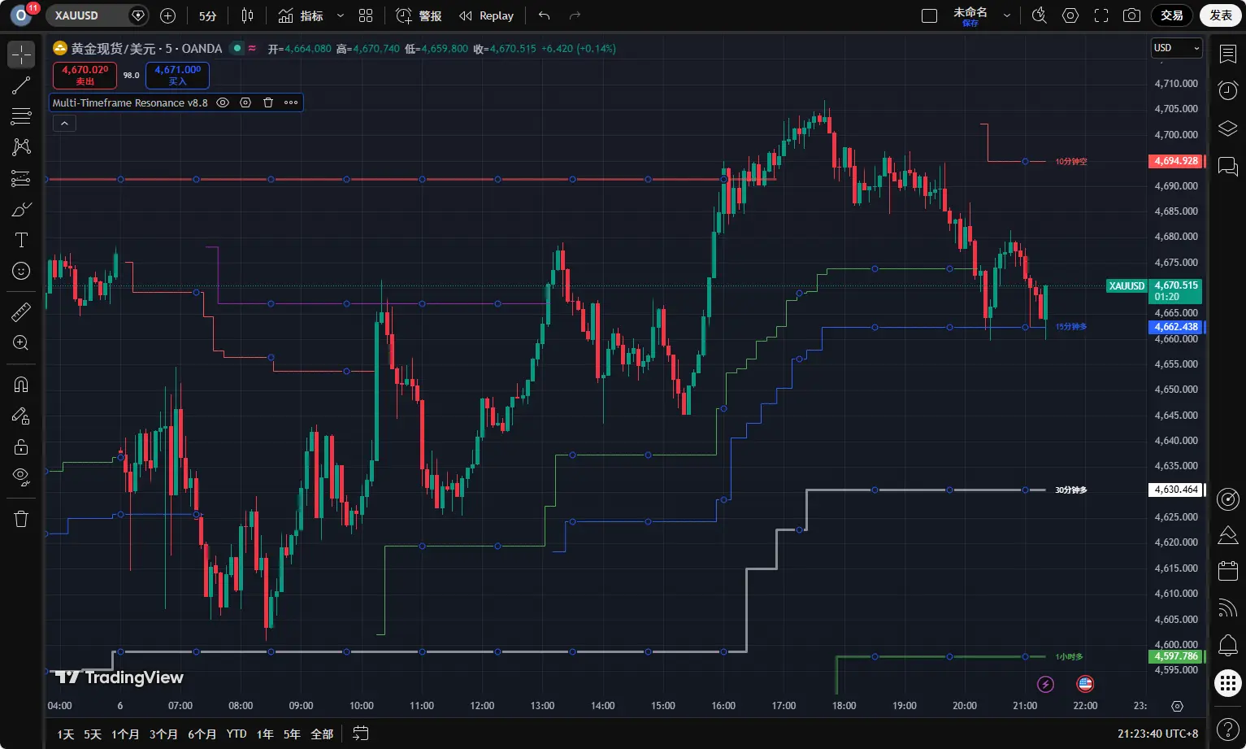
Task: Open the layout templates grid icon
Action: tap(366, 15)
